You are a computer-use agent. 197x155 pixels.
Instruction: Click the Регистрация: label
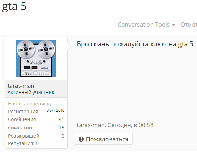point(24,112)
